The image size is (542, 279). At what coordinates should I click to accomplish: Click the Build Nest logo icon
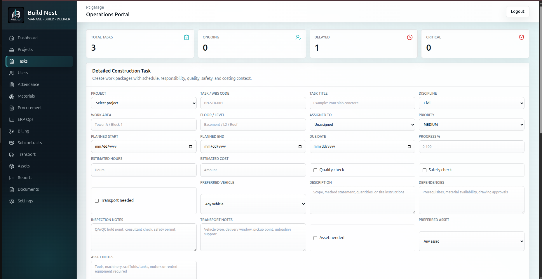pos(16,15)
